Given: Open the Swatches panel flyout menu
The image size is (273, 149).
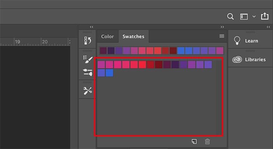Looking at the screenshot, I should pyautogui.click(x=222, y=36).
